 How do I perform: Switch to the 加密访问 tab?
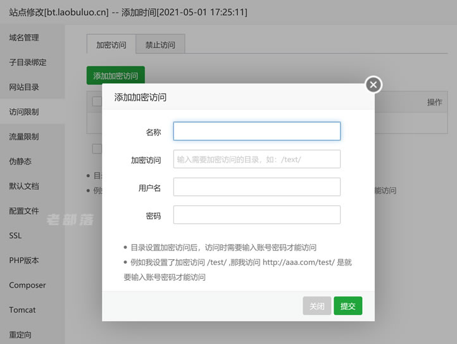[111, 45]
